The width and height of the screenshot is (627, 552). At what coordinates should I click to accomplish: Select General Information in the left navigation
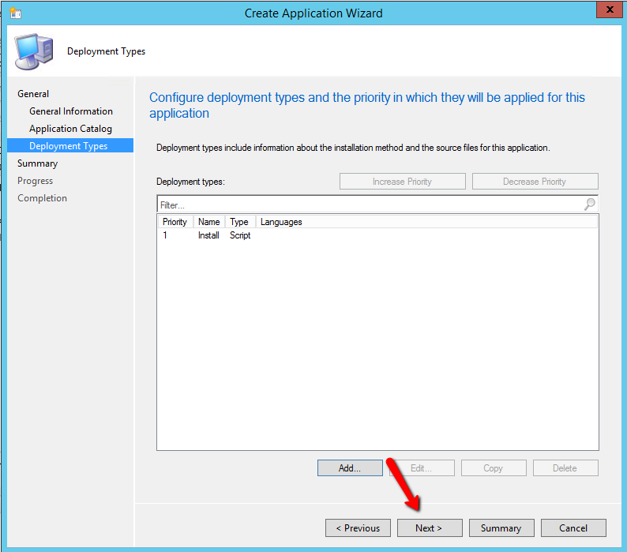click(x=71, y=111)
